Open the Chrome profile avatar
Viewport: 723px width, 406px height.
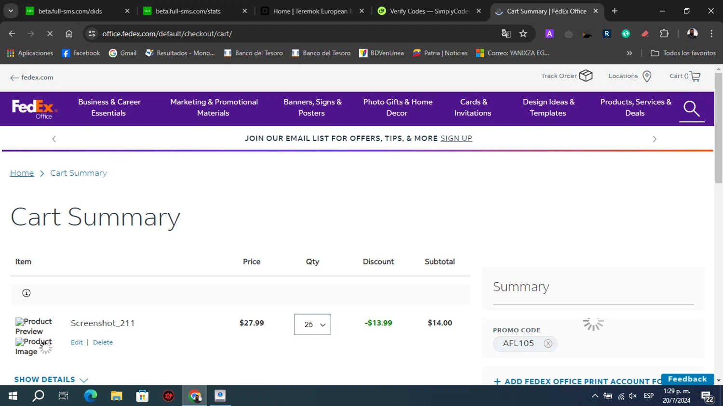pos(692,34)
